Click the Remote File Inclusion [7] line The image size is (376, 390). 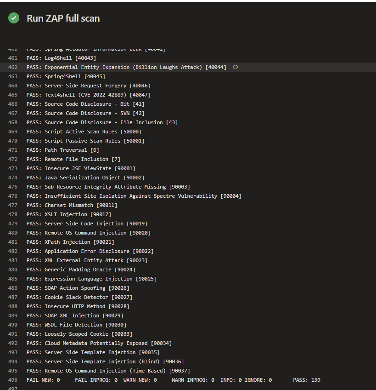73,159
